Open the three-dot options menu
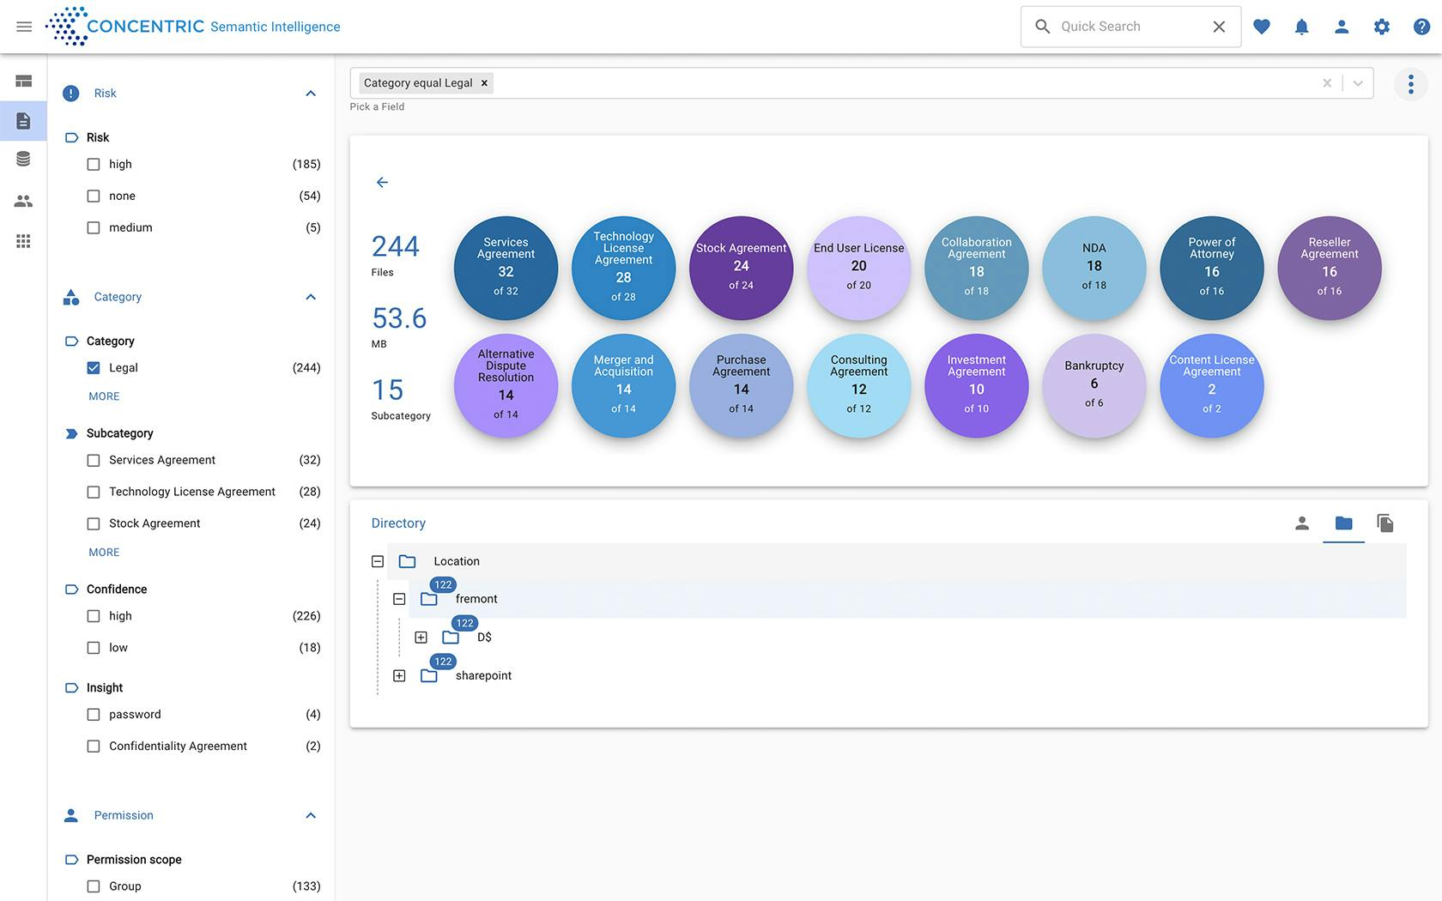This screenshot has height=901, width=1442. (1410, 84)
